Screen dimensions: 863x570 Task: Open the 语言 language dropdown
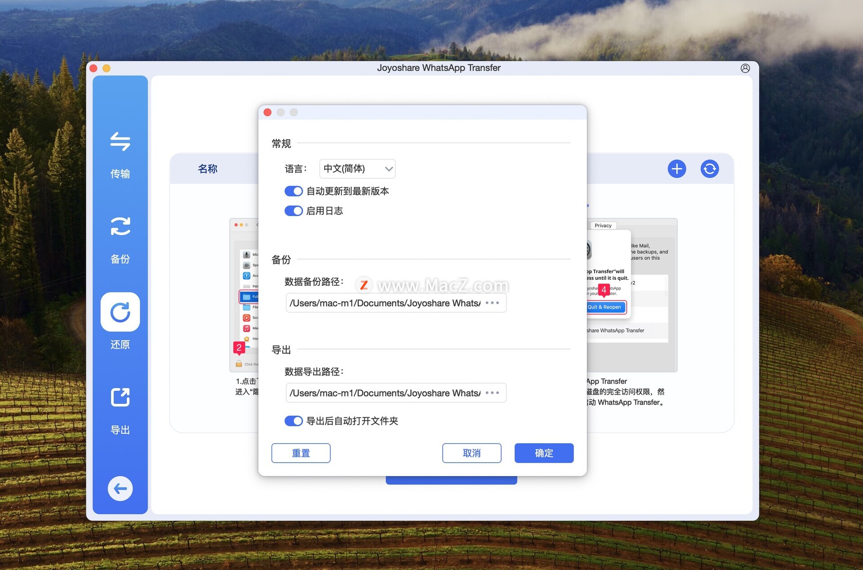click(x=357, y=169)
